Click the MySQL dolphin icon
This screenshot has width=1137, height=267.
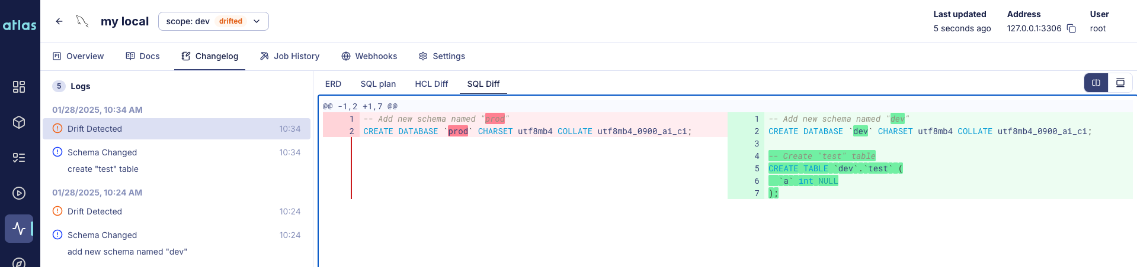tap(82, 21)
